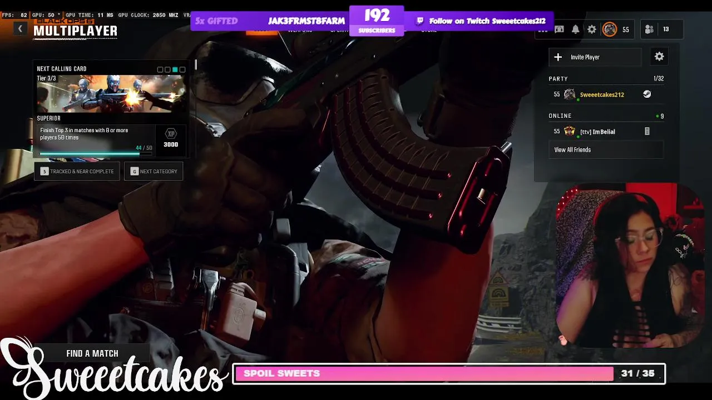The image size is (712, 400).
Task: Click the SUPERIOR card title
Action: pyautogui.click(x=49, y=118)
